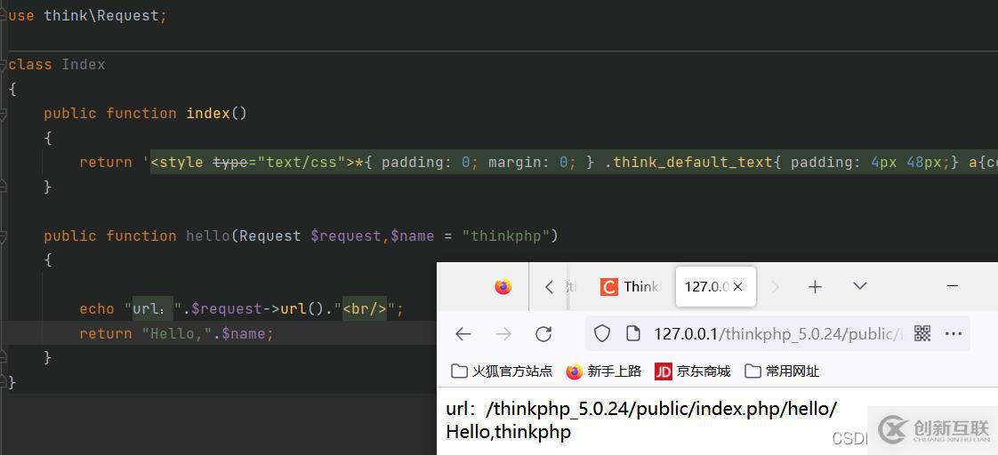Click the hello method name
This screenshot has height=455, width=998.
pos(207,235)
